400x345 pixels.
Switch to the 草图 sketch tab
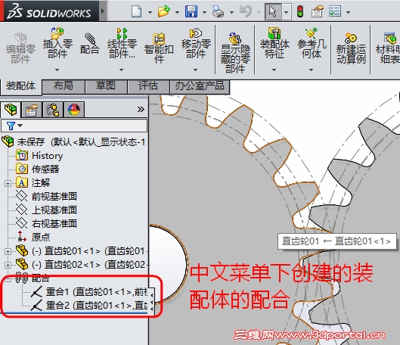tap(106, 86)
